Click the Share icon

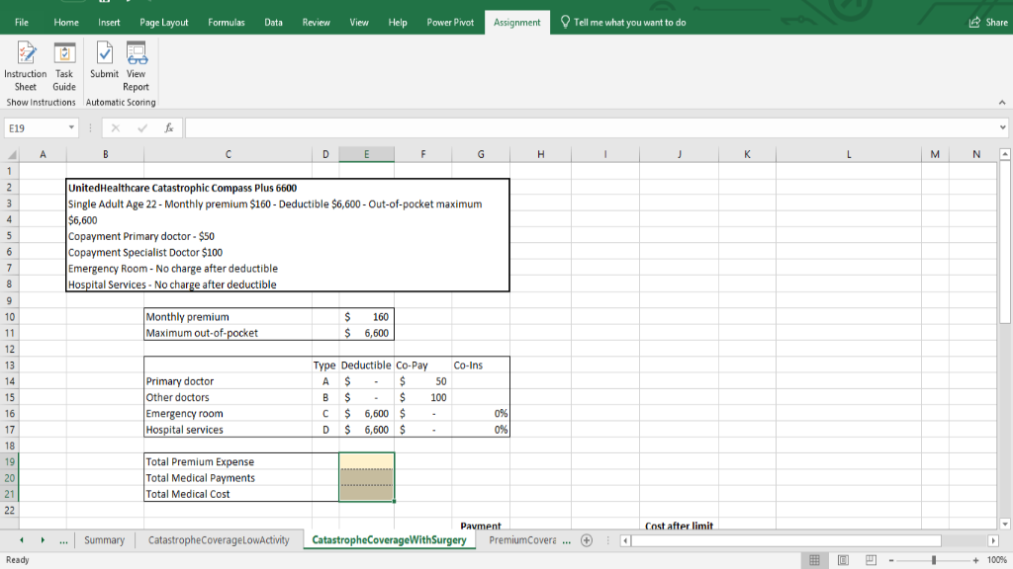tap(974, 22)
